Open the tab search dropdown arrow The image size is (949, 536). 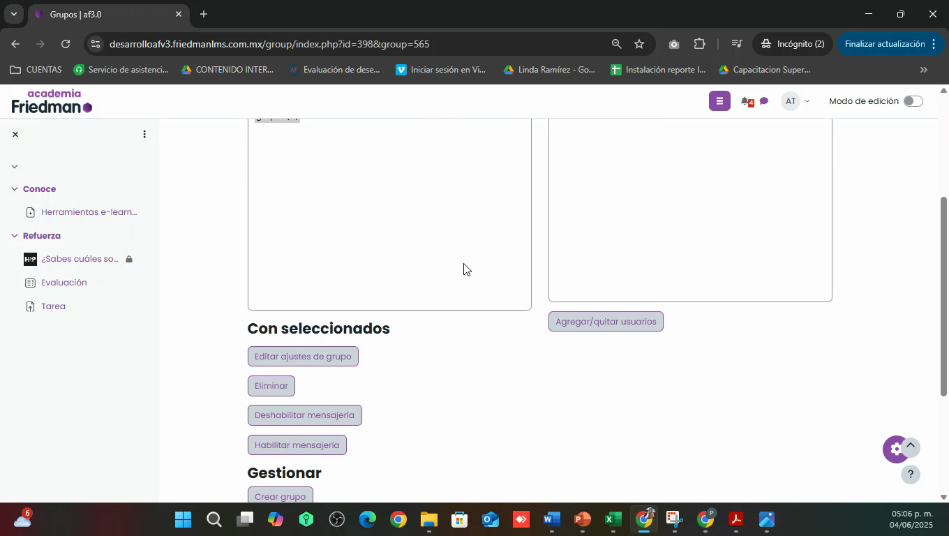coord(13,14)
